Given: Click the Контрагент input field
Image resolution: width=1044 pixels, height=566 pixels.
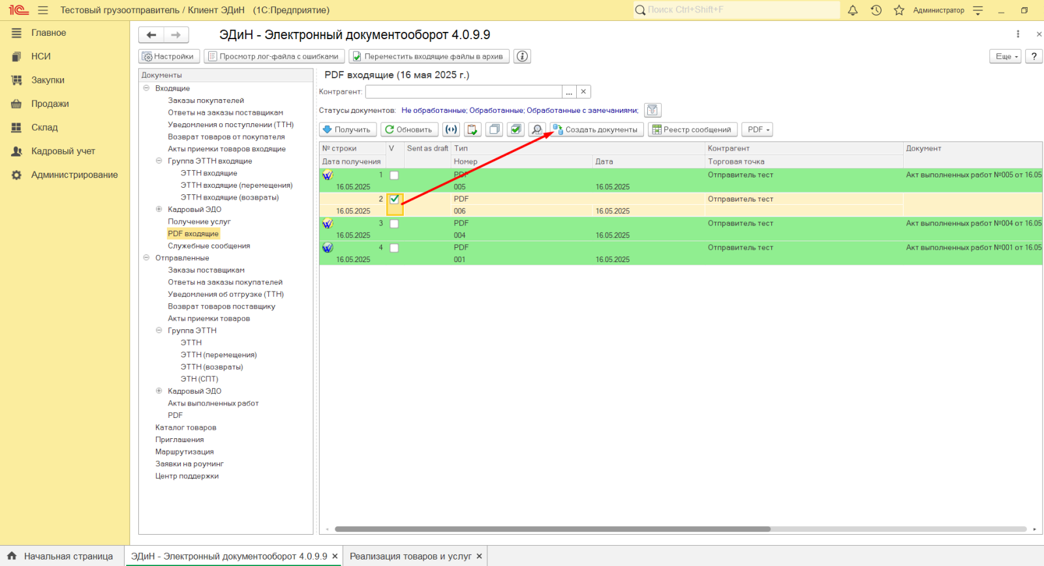Looking at the screenshot, I should point(464,92).
